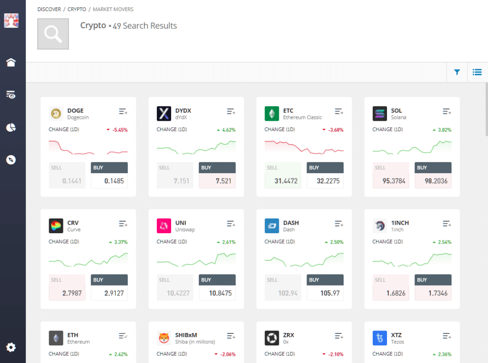Sell 1INCH at 1.6826
Screen dimensions: 488x363
(x=391, y=287)
